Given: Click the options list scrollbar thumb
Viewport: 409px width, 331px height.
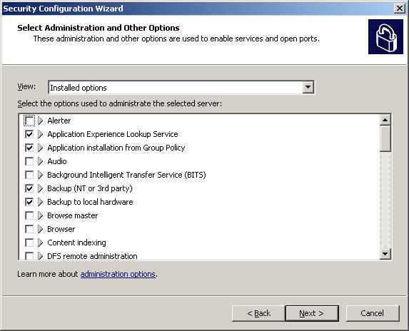Looking at the screenshot, I should pos(385,138).
